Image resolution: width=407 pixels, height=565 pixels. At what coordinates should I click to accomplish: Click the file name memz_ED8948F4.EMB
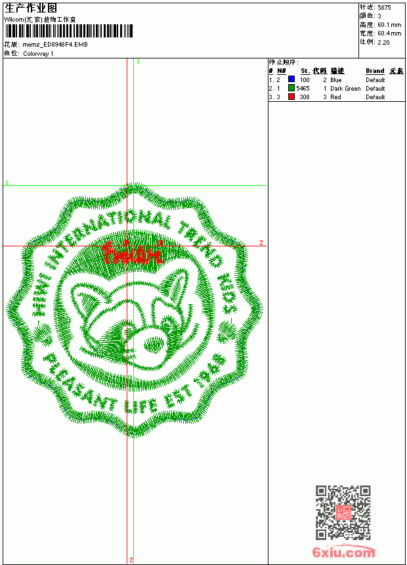pos(55,44)
